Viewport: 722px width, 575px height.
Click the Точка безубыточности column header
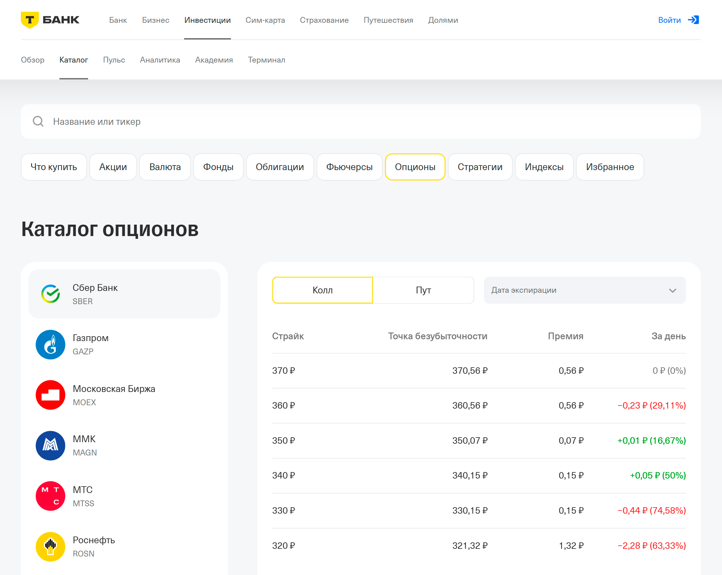(x=438, y=336)
